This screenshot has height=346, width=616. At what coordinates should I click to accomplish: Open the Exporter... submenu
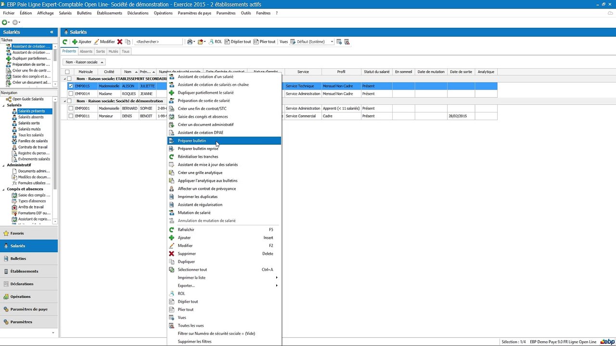(x=224, y=285)
